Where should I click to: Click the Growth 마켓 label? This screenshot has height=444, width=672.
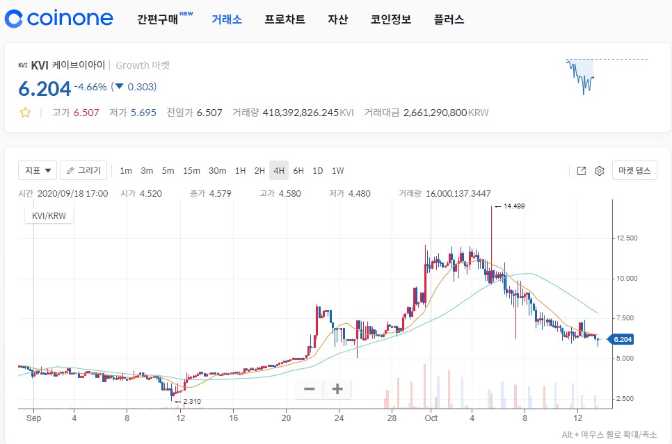coord(143,65)
